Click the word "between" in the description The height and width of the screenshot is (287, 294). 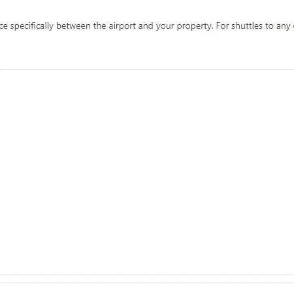[73, 26]
